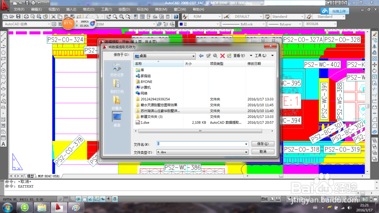Click the Plot printer icon
Viewport: 379px width, 213px height.
point(26,17)
